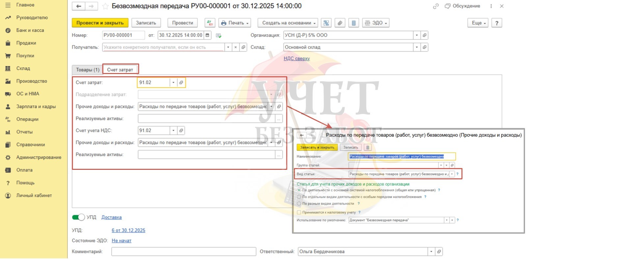Click Записать и закрыть in the popup
632x259 pixels.
tap(317, 147)
